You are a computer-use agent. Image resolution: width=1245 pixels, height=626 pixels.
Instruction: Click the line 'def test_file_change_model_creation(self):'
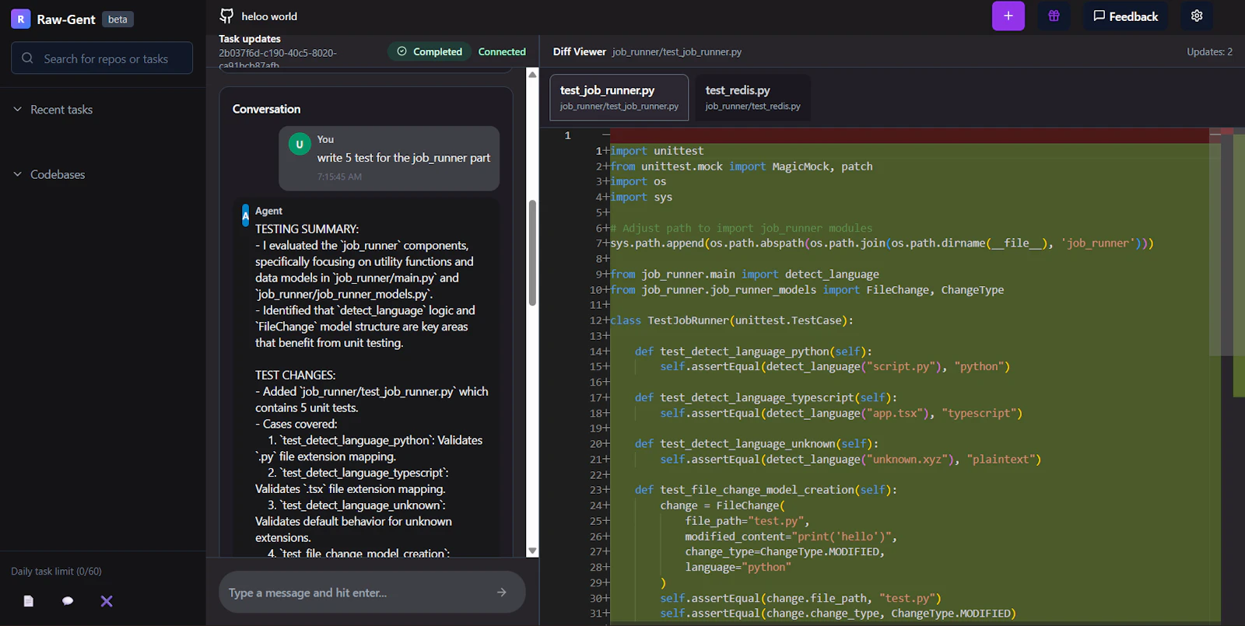[x=766, y=490]
